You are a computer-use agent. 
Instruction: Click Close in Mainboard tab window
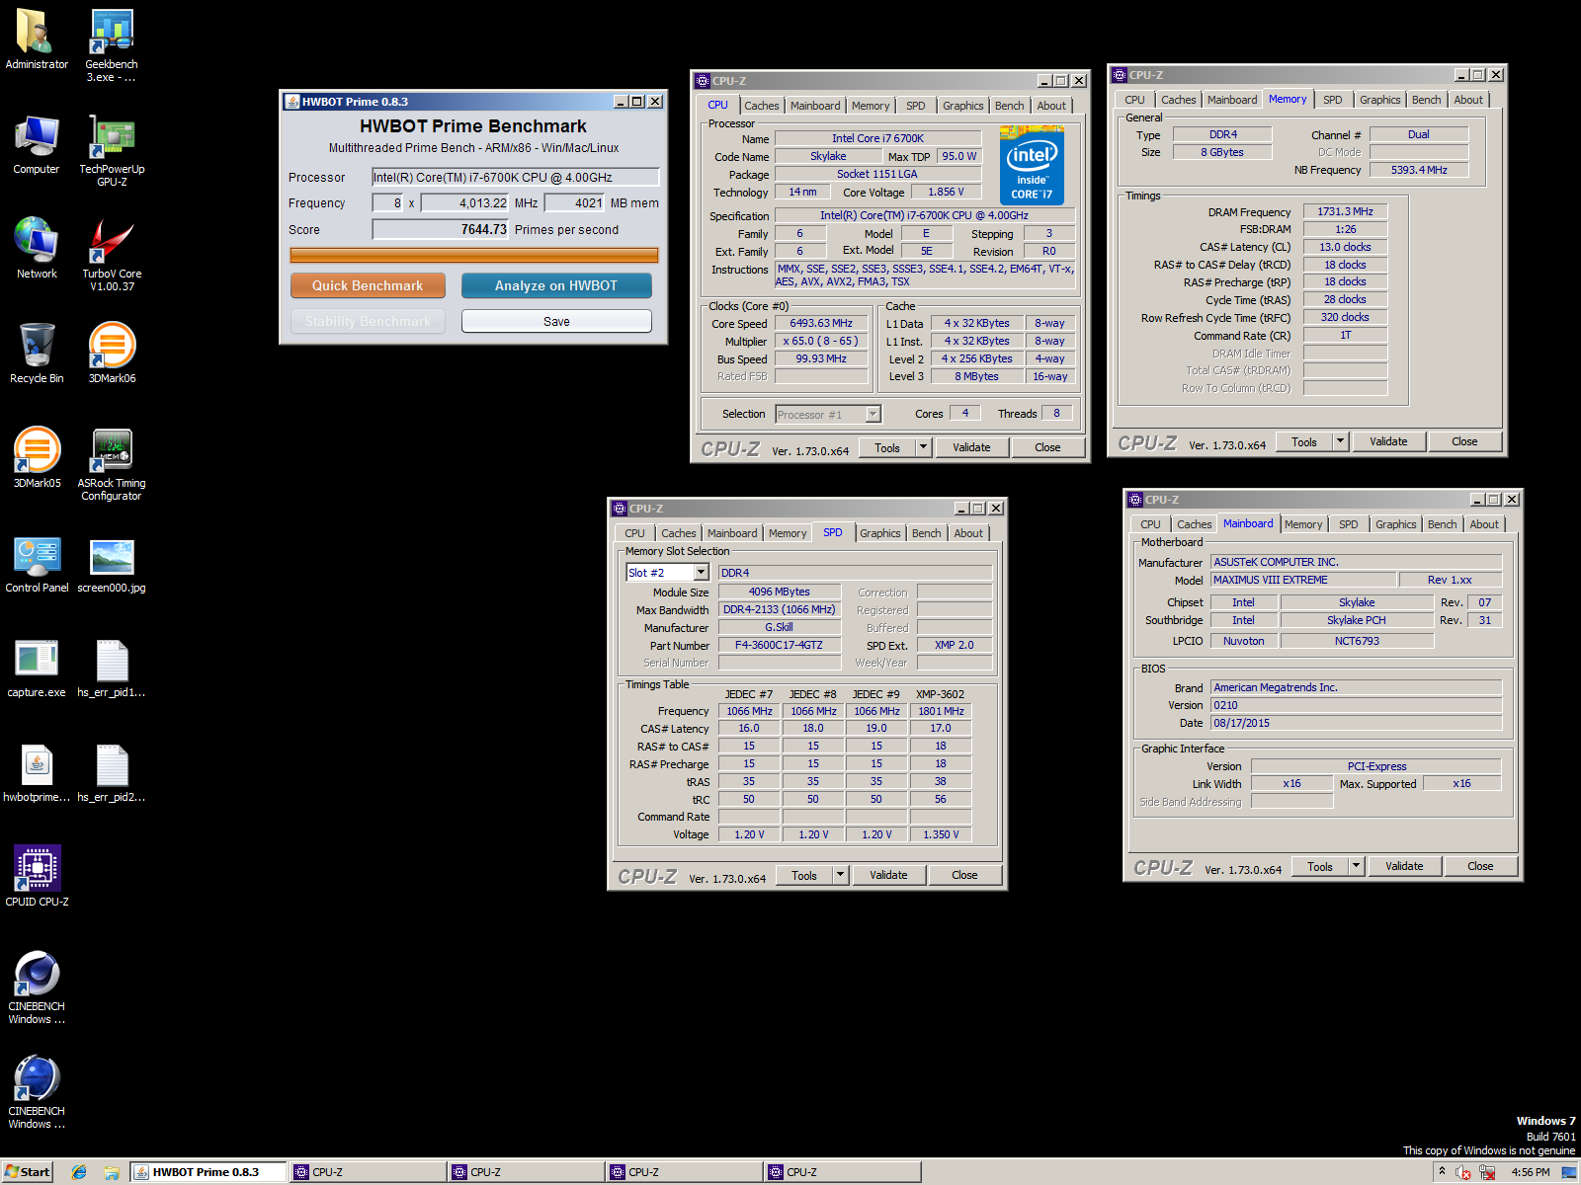(1480, 866)
